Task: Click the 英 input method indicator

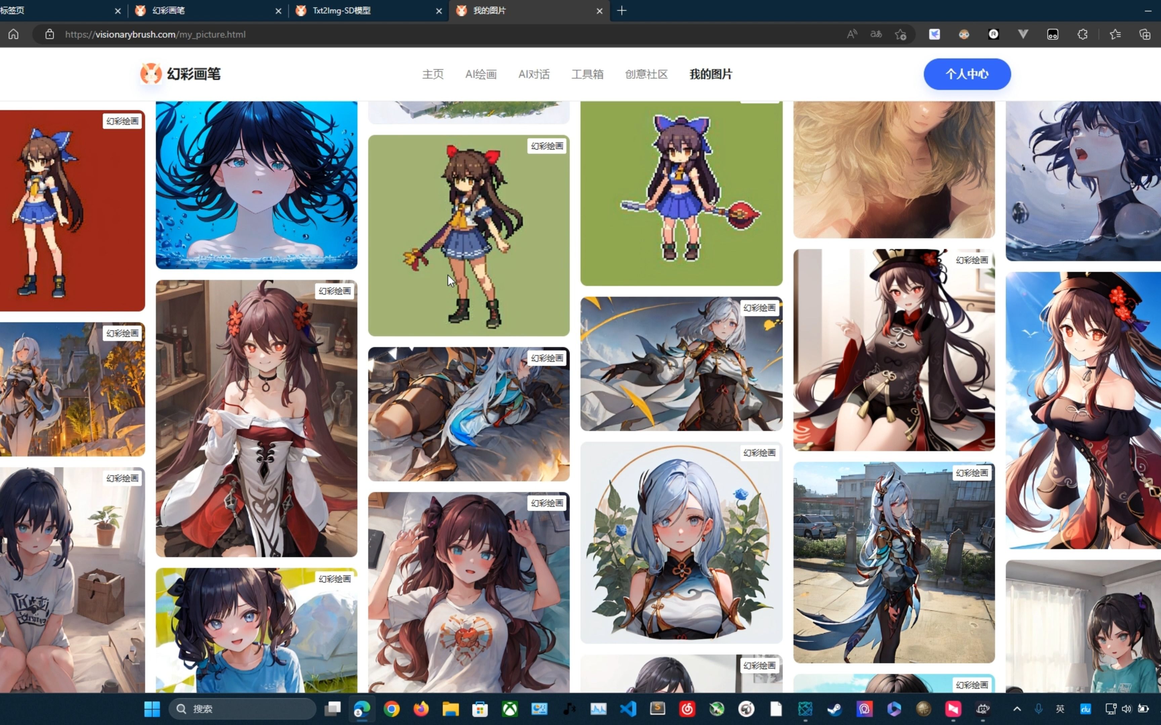Action: [1060, 709]
